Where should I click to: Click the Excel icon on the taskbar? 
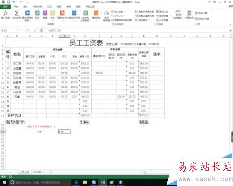[103, 182]
